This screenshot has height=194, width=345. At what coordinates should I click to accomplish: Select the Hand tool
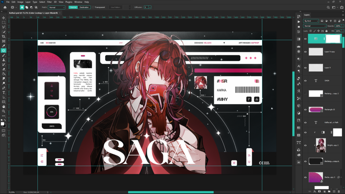[x=3, y=106]
